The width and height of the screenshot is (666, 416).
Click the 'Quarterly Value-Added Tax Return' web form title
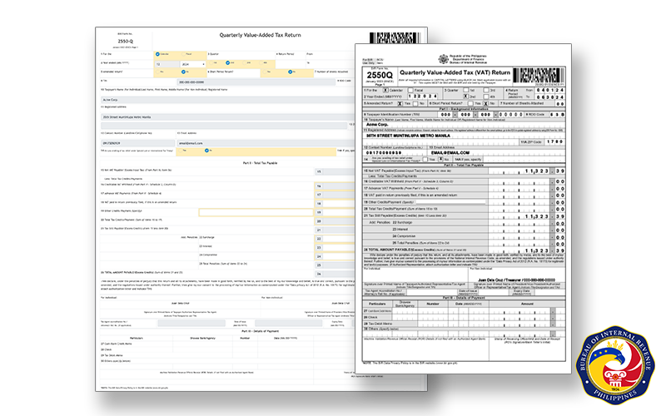click(x=260, y=35)
